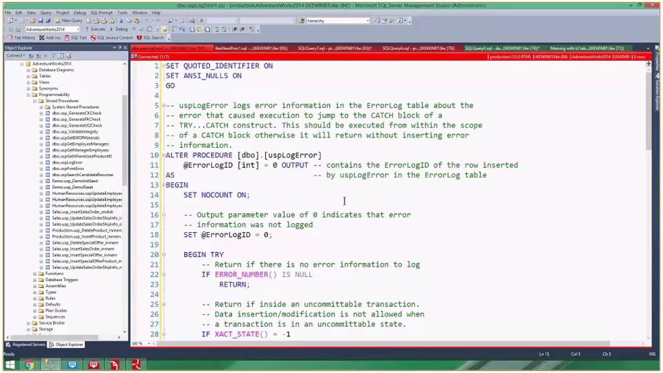Collapse the AdventureWorks2014 database node
663x373 pixels.
click(22, 64)
